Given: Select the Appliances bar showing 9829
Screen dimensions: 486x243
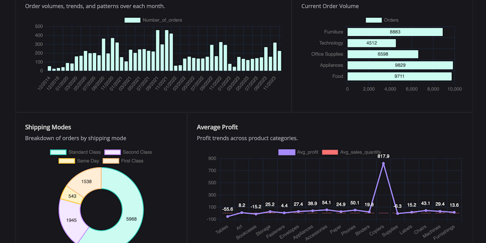Looking at the screenshot, I should [400, 65].
